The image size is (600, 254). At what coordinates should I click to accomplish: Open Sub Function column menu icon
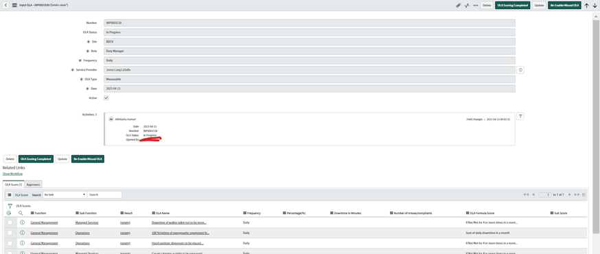click(x=77, y=213)
